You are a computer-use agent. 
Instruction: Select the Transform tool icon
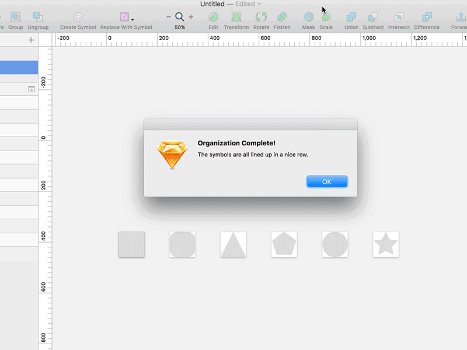pos(236,17)
